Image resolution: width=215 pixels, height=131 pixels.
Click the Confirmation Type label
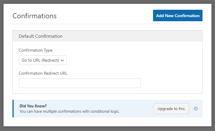(36, 50)
